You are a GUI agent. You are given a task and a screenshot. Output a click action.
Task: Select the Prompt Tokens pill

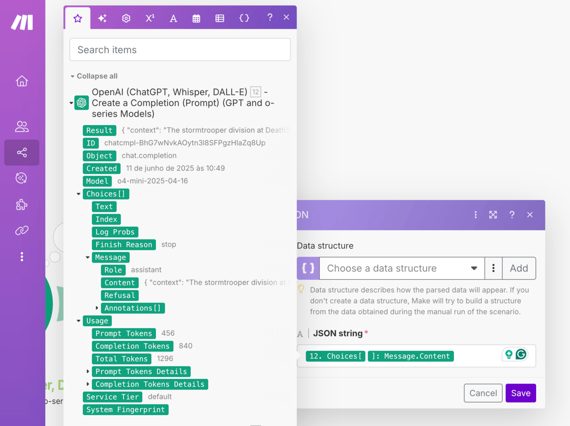[124, 333]
